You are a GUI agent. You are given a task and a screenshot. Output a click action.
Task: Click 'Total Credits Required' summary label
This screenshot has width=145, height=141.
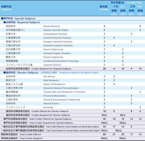tap(31, 138)
